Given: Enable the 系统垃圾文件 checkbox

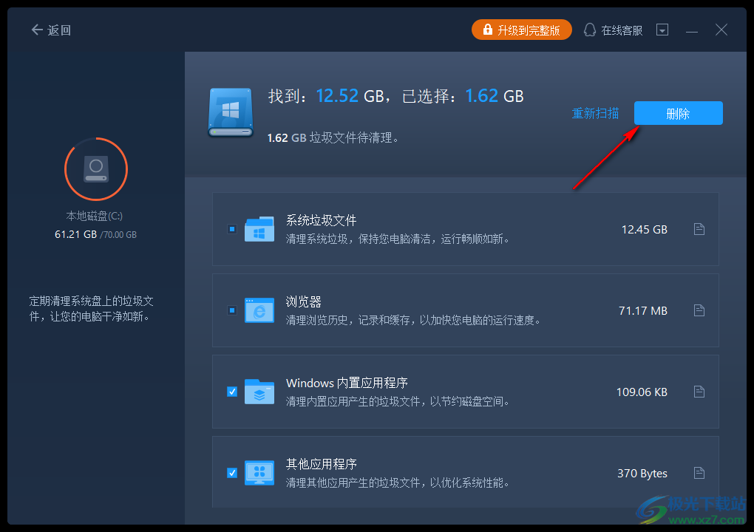Looking at the screenshot, I should click(231, 229).
